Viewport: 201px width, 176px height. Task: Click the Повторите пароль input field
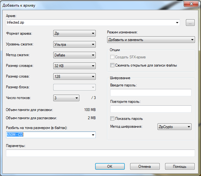tap(151, 109)
